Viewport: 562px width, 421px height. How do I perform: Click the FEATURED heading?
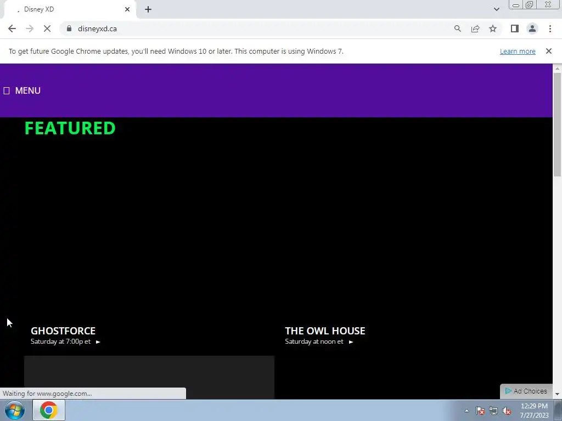pyautogui.click(x=70, y=128)
